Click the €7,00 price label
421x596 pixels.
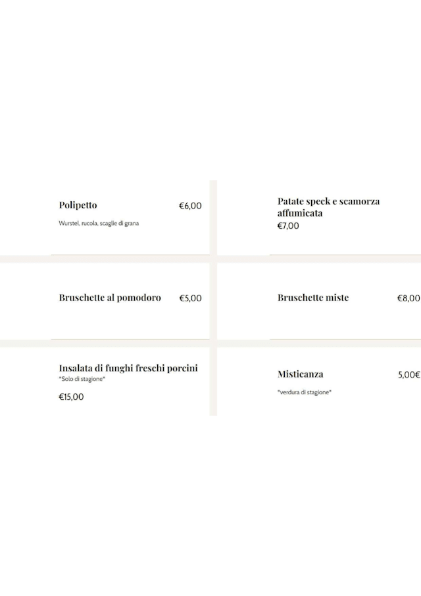tap(288, 226)
